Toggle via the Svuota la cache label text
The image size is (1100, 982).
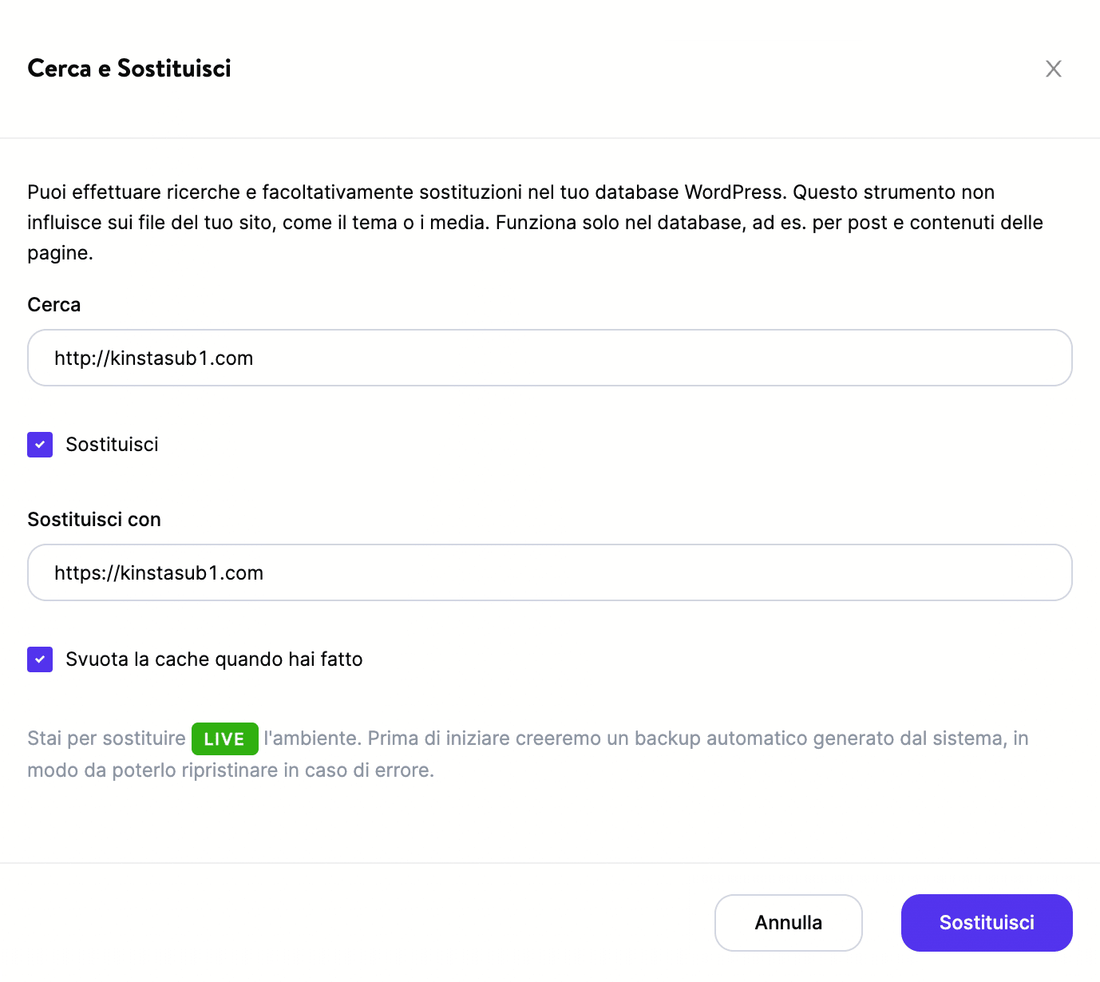pos(214,659)
